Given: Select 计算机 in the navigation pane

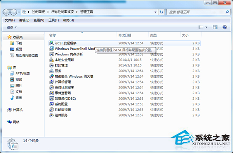Looking at the screenshot, I should pos(18,110).
